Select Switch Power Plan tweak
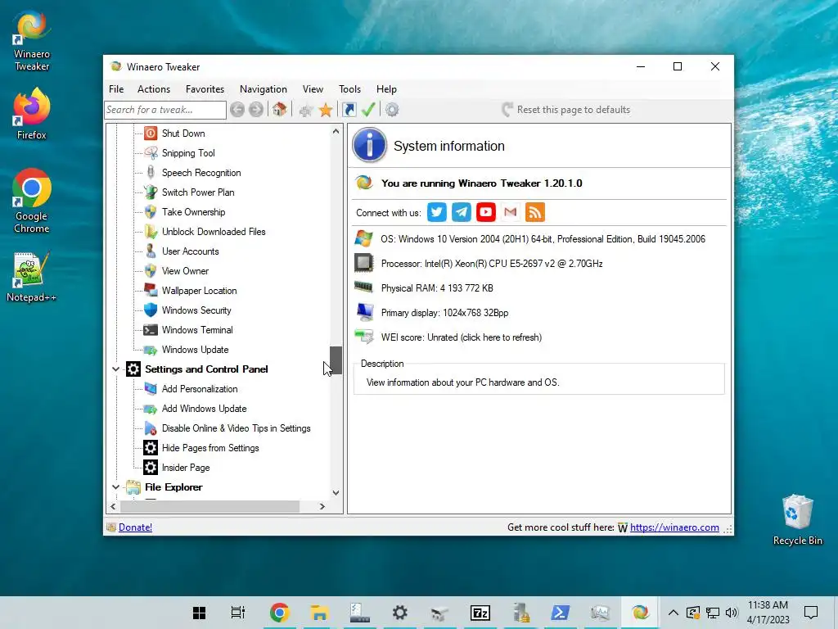 (198, 192)
